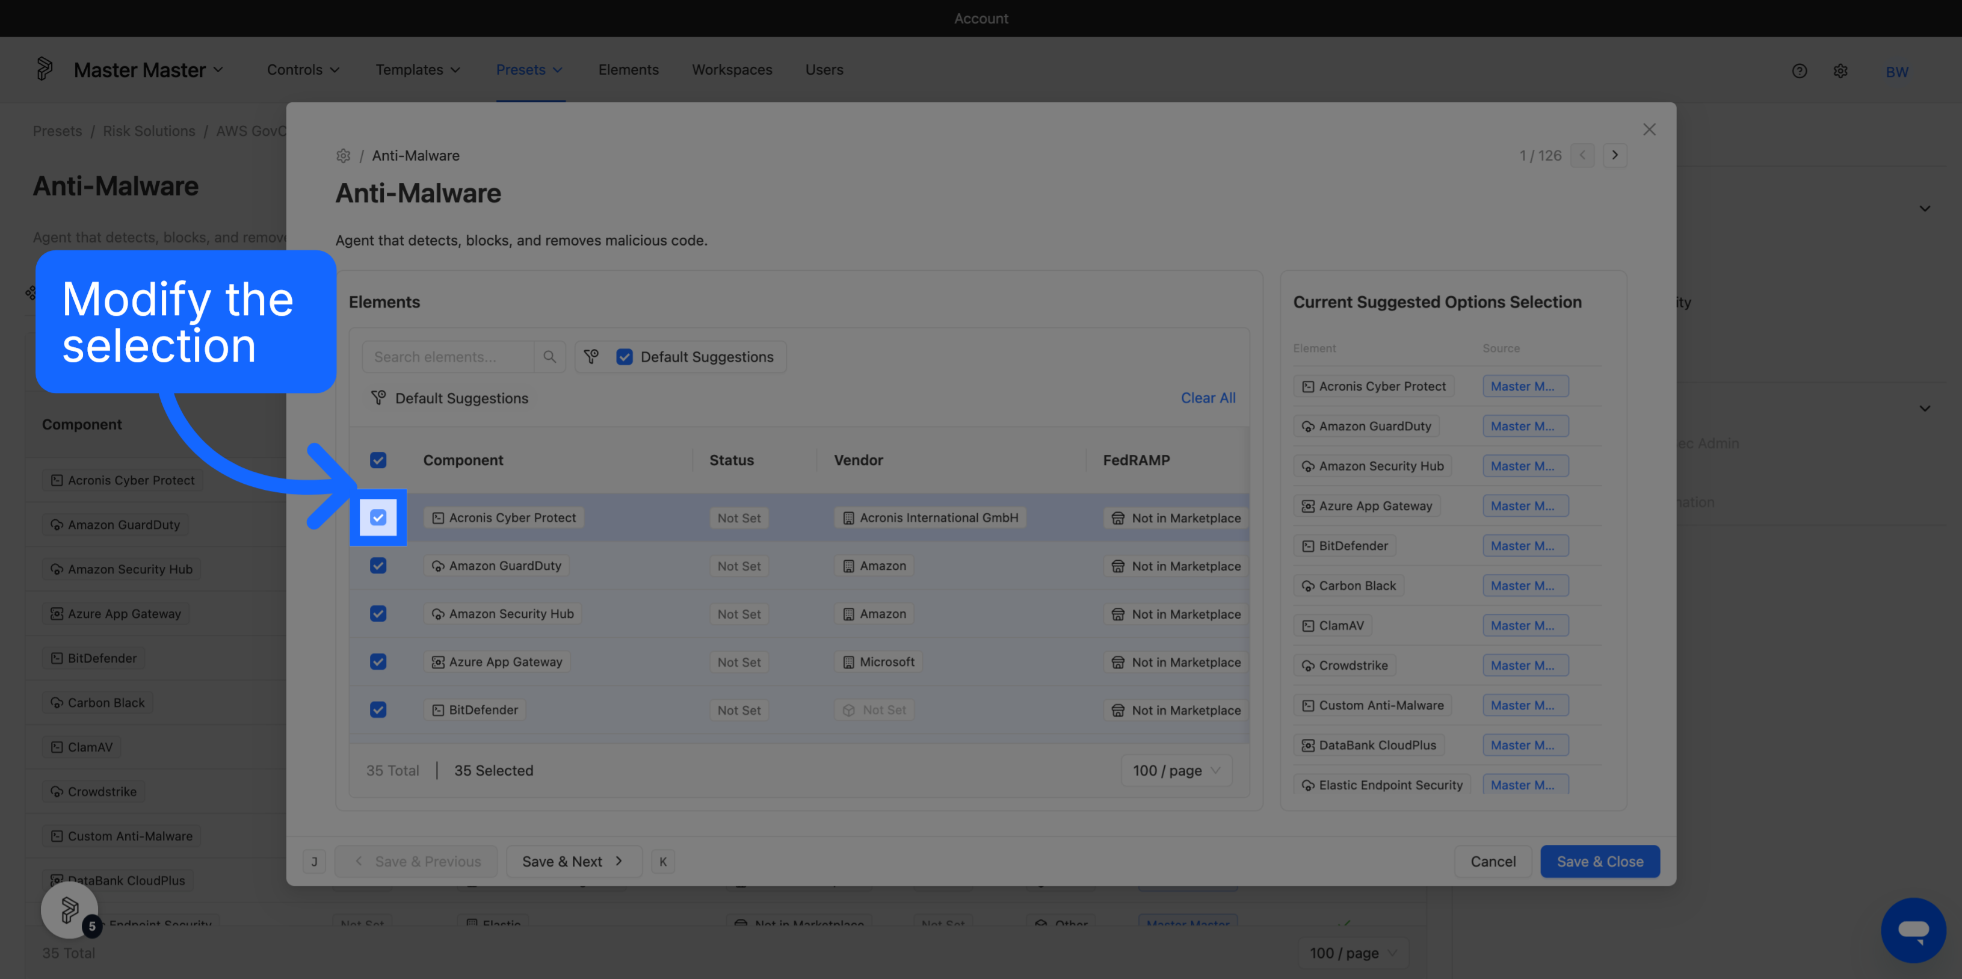The height and width of the screenshot is (979, 1962).
Task: Click the K keyboard shortcut key
Action: [x=662, y=862]
